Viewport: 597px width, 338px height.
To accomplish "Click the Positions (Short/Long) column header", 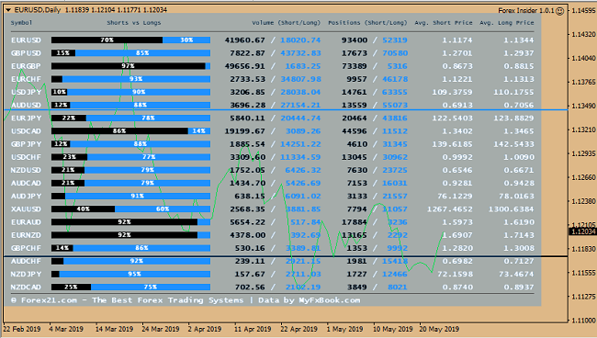I will point(367,23).
